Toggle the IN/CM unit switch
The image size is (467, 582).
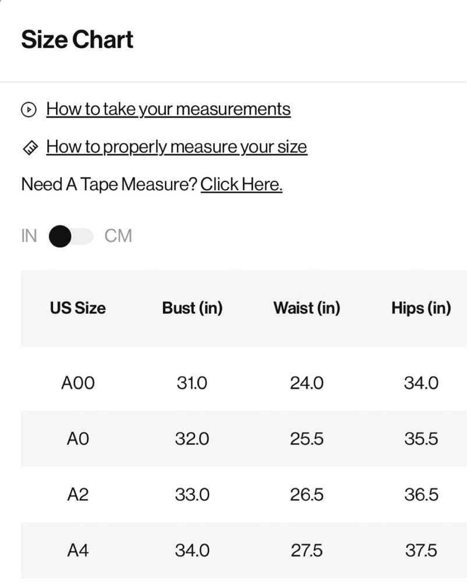(x=70, y=236)
